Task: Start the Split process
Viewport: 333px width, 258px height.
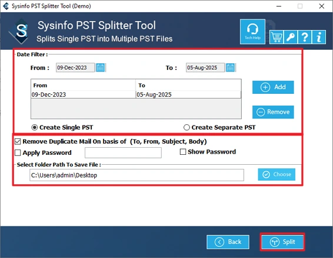Action: click(x=282, y=242)
